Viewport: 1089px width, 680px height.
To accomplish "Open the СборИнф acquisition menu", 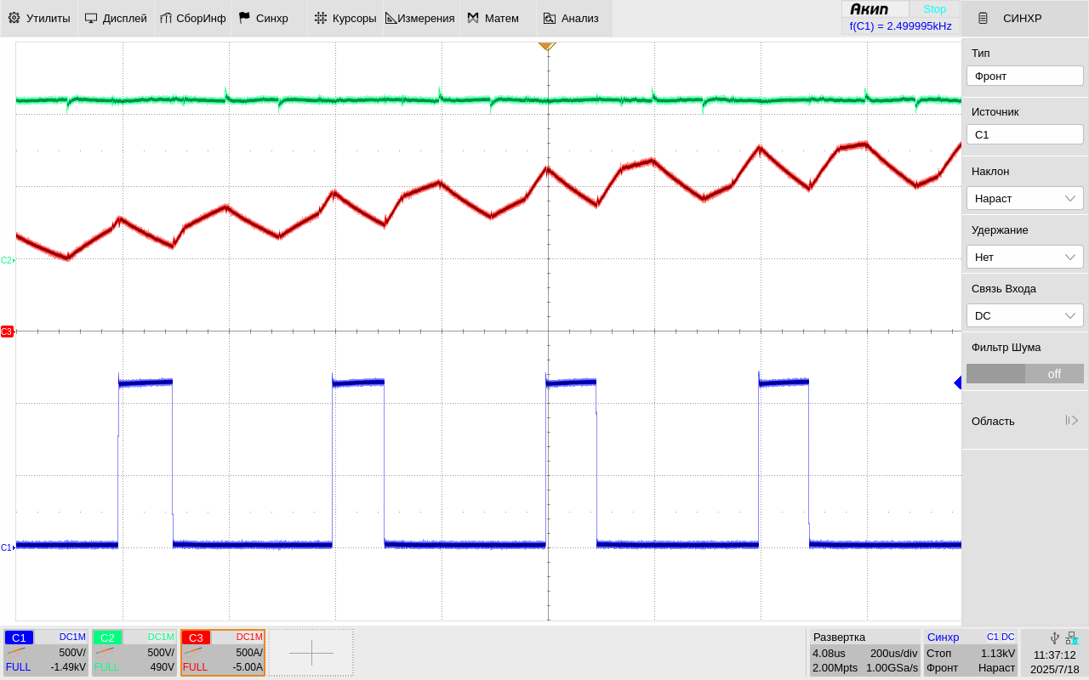I will point(192,18).
